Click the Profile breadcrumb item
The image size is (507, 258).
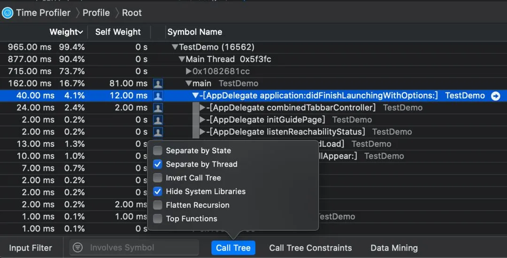[96, 13]
